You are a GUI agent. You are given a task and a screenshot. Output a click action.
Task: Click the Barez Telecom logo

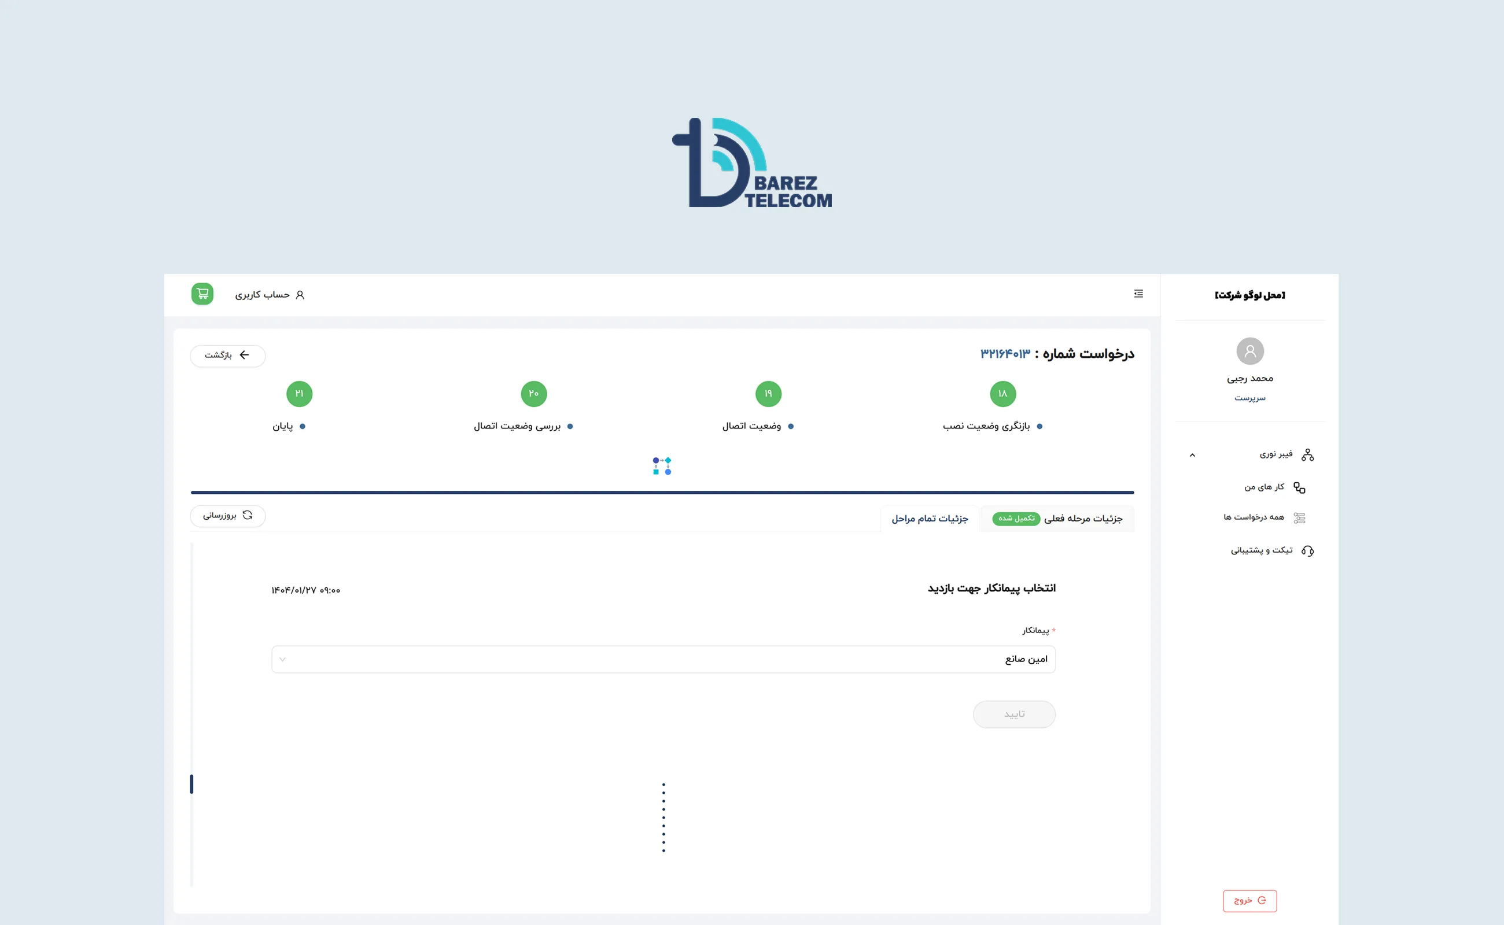[x=753, y=162]
